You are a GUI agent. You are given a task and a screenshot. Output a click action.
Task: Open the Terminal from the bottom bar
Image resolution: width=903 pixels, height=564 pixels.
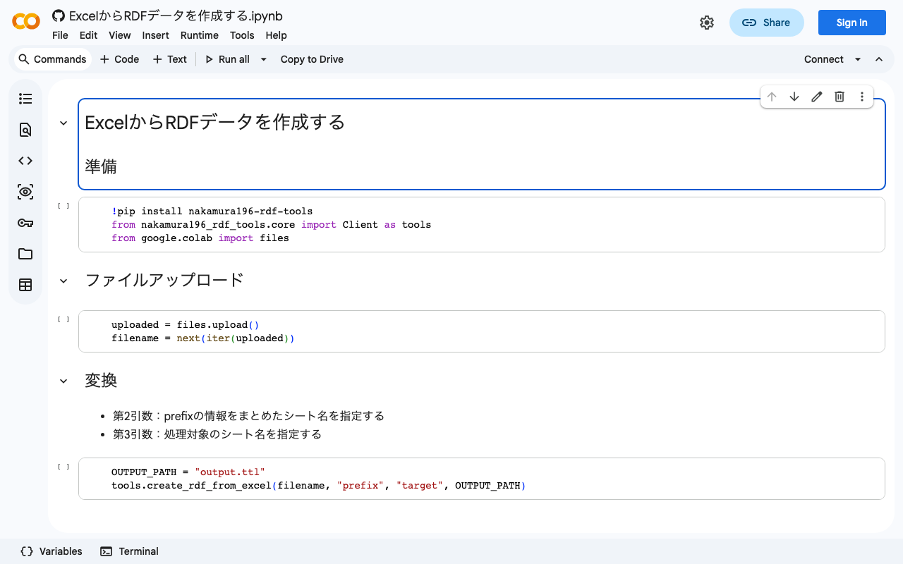pyautogui.click(x=129, y=551)
